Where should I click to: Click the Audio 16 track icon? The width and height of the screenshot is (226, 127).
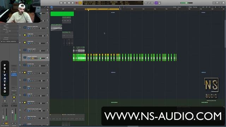click(x=25, y=95)
